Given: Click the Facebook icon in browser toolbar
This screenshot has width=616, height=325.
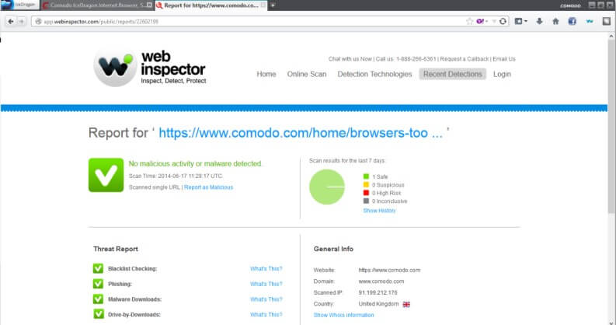Looking at the screenshot, I should [572, 21].
